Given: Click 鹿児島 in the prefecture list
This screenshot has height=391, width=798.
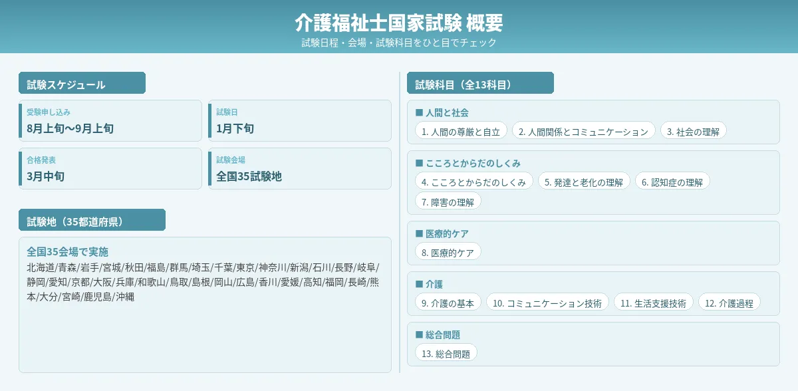Looking at the screenshot, I should [97, 297].
